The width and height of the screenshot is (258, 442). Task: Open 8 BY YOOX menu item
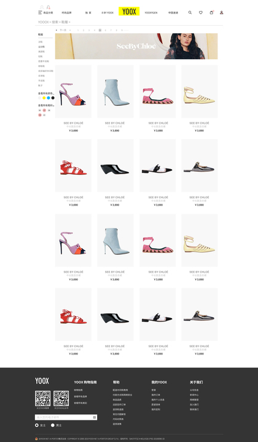point(107,13)
